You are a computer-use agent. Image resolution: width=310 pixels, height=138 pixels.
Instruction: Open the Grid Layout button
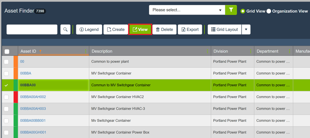pos(224,29)
